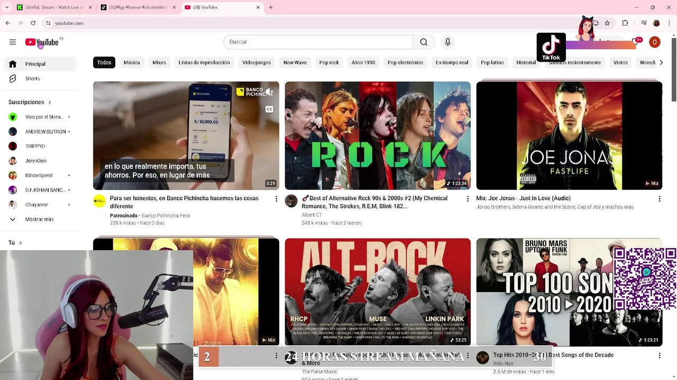677x380 pixels.
Task: Play the ALT-ROCK thumbnail video
Action: [x=378, y=292]
